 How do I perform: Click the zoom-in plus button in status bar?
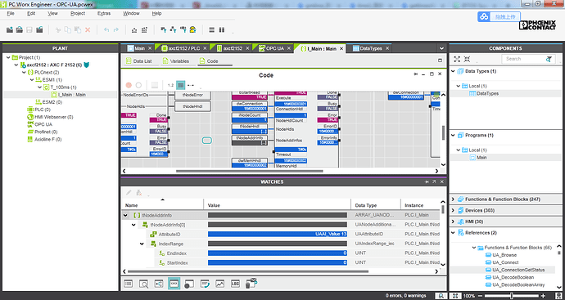(x=543, y=296)
